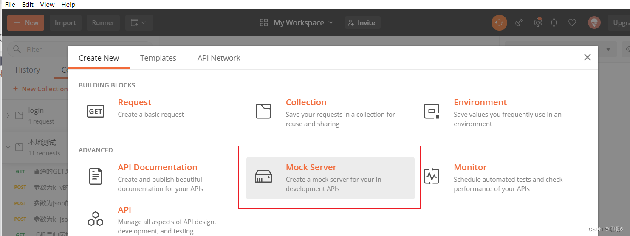Click 'Schedule automated tests' description text
This screenshot has width=630, height=236.
coord(508,184)
